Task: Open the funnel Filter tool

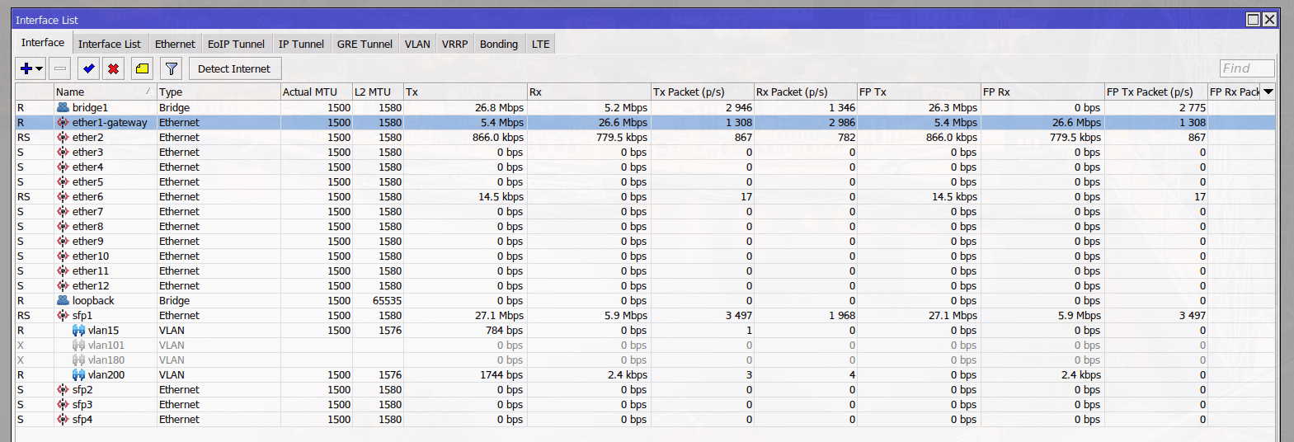Action: (171, 68)
